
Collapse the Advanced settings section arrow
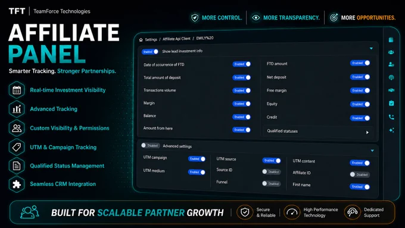point(372,151)
